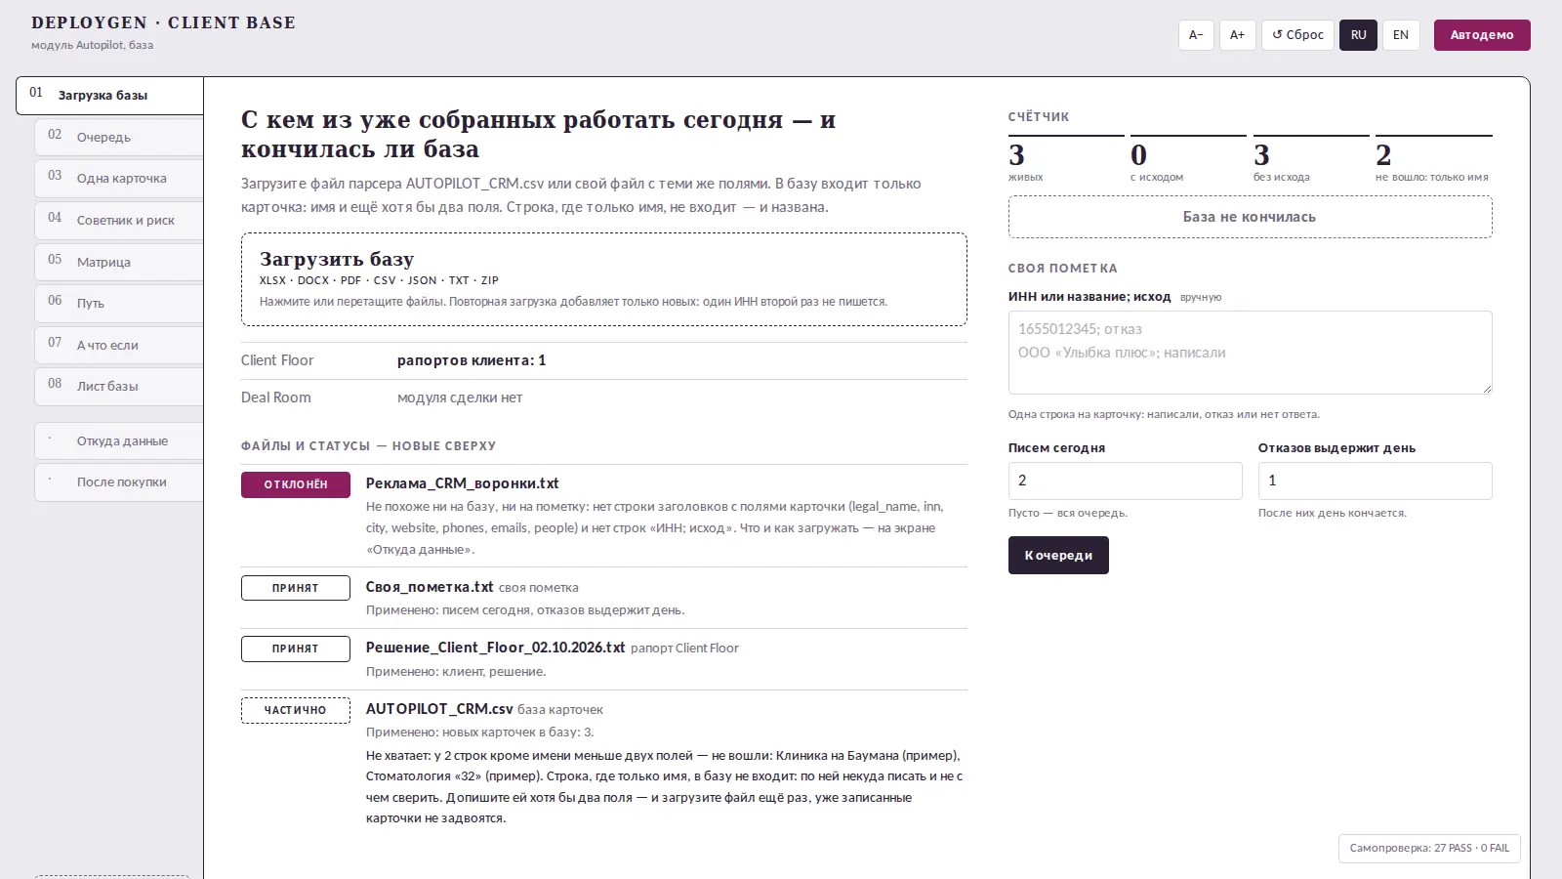Start the Автодемо
This screenshot has width=1562, height=879.
[x=1482, y=35]
